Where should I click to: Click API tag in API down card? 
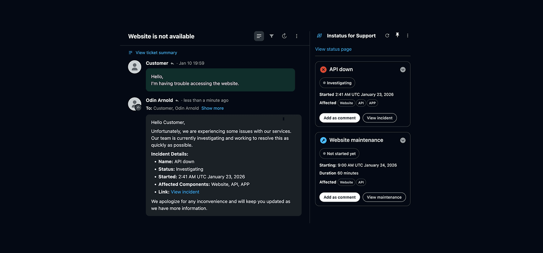tap(361, 103)
